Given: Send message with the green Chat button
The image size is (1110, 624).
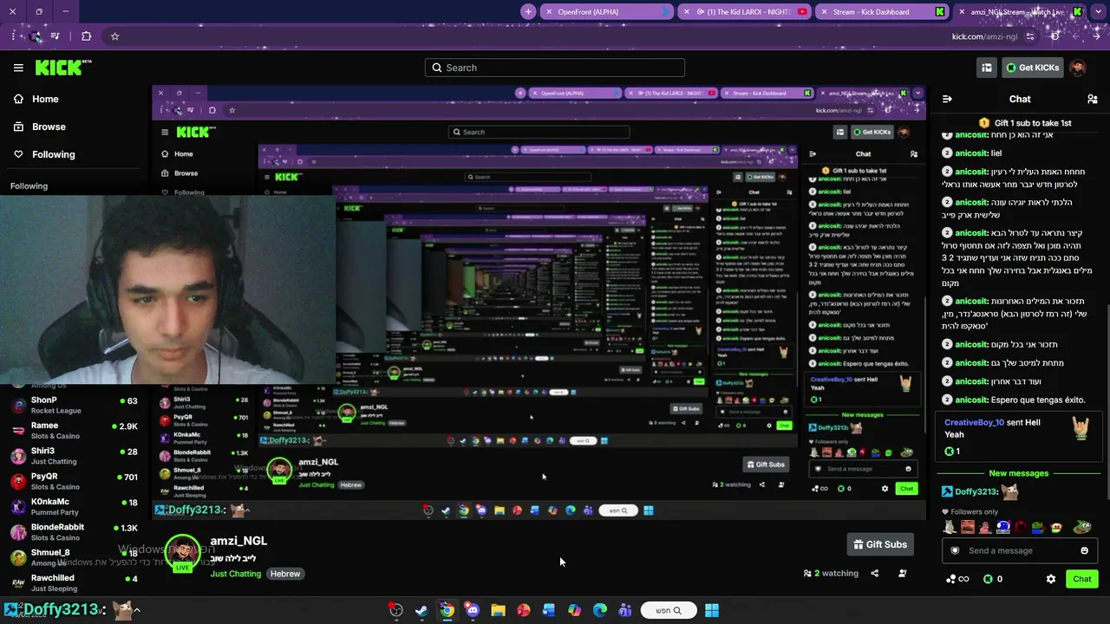Looking at the screenshot, I should tap(1081, 579).
